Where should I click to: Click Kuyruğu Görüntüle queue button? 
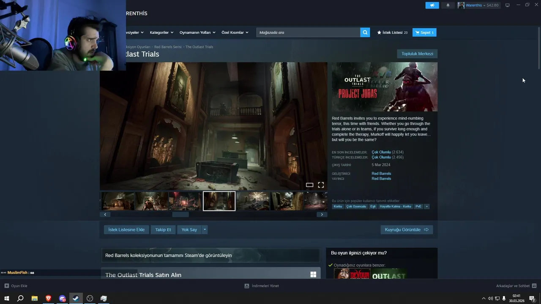pyautogui.click(x=407, y=230)
